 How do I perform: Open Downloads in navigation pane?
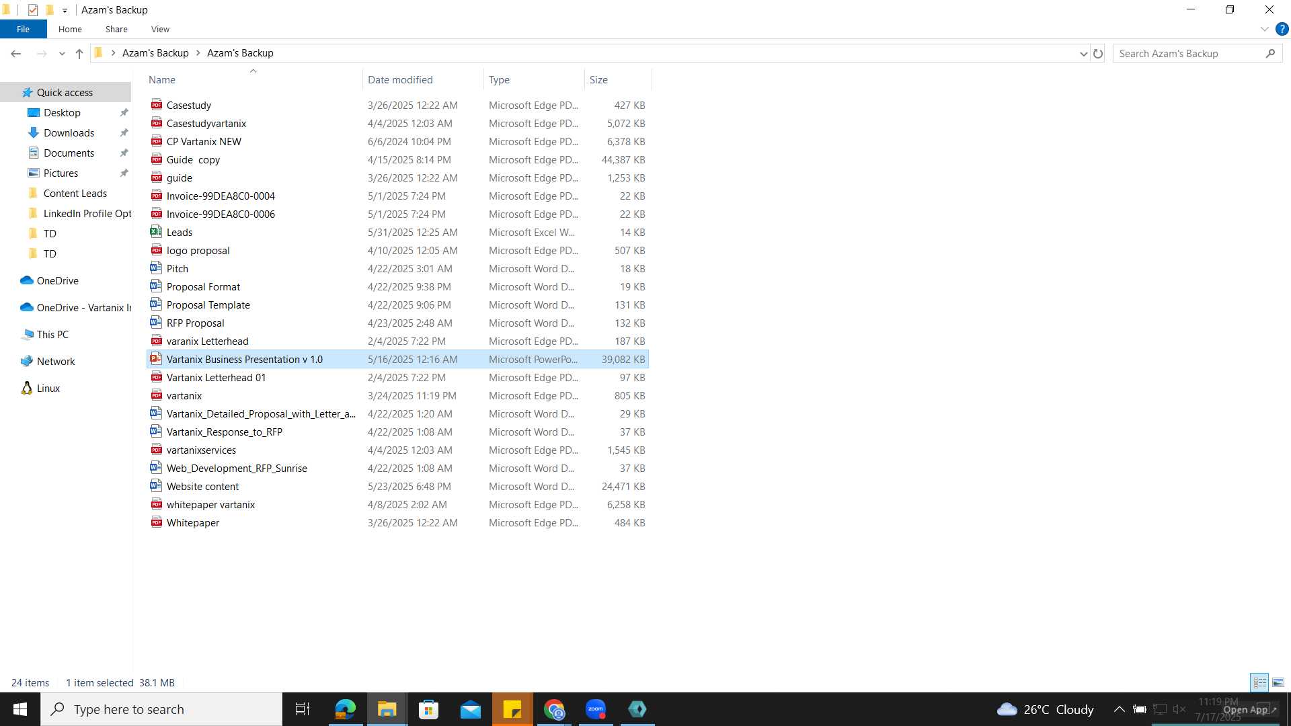point(69,132)
